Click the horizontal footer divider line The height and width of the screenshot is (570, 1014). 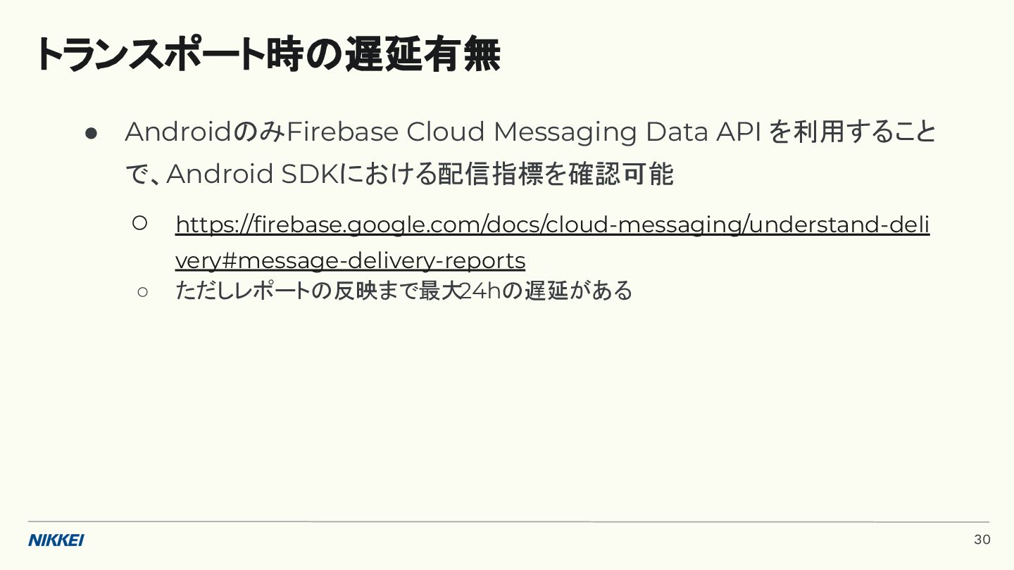508,521
